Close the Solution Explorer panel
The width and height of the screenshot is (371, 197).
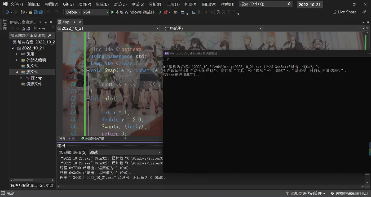pos(51,22)
